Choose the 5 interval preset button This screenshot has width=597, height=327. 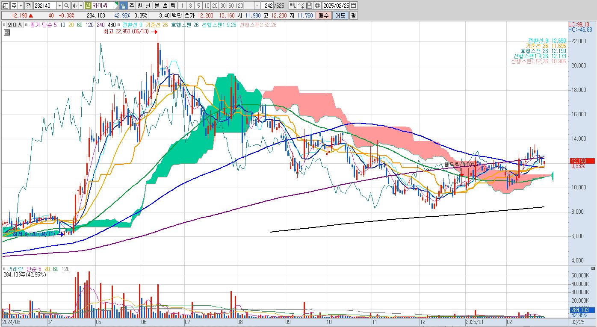198,6
